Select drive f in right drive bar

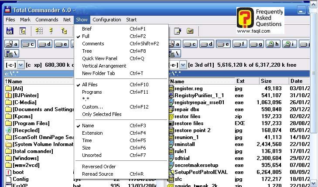pos(240,44)
